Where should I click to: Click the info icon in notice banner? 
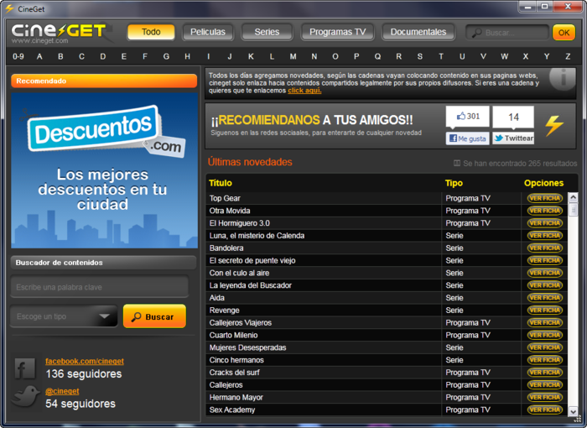[562, 78]
